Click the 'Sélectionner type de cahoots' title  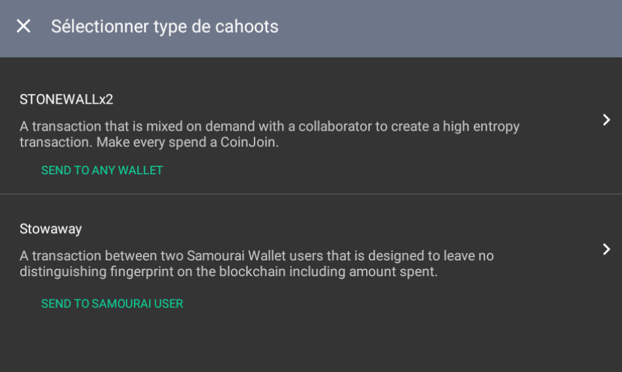tap(164, 26)
